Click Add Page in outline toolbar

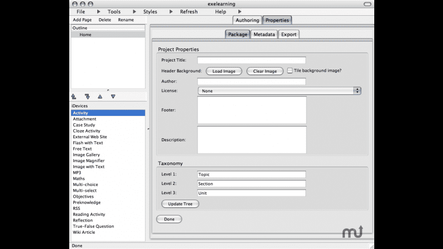tap(82, 20)
